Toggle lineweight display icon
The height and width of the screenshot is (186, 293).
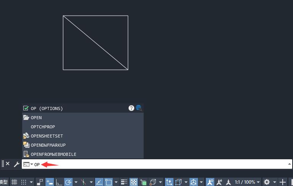(x=124, y=182)
